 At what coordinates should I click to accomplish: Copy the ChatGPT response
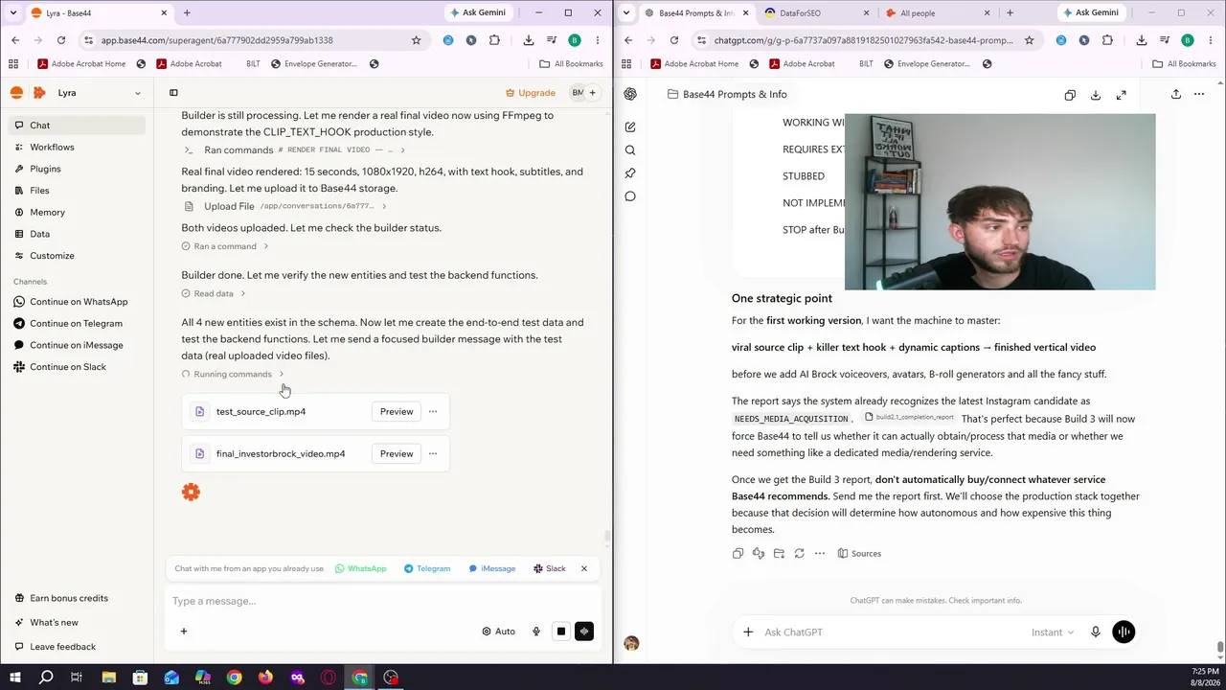(x=738, y=553)
